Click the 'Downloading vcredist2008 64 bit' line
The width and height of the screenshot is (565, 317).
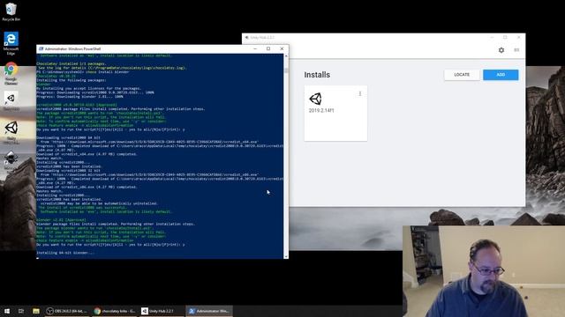click(69, 137)
